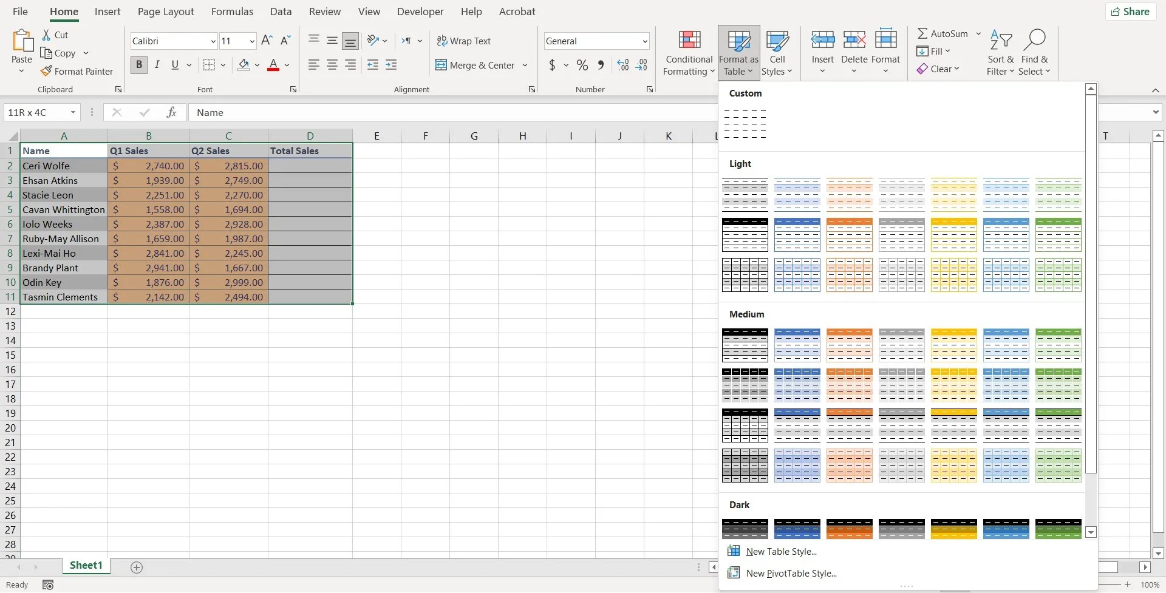Open the Number Format dropdown
Viewport: 1166px width, 593px height.
[x=646, y=41]
